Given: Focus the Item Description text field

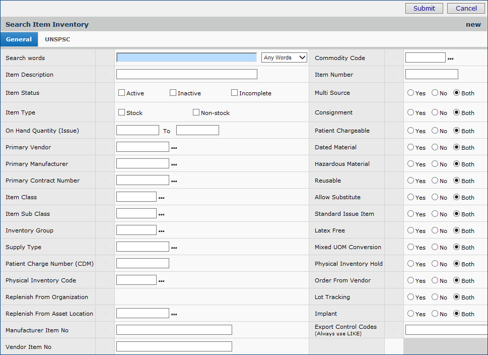Looking at the screenshot, I should click(x=186, y=75).
